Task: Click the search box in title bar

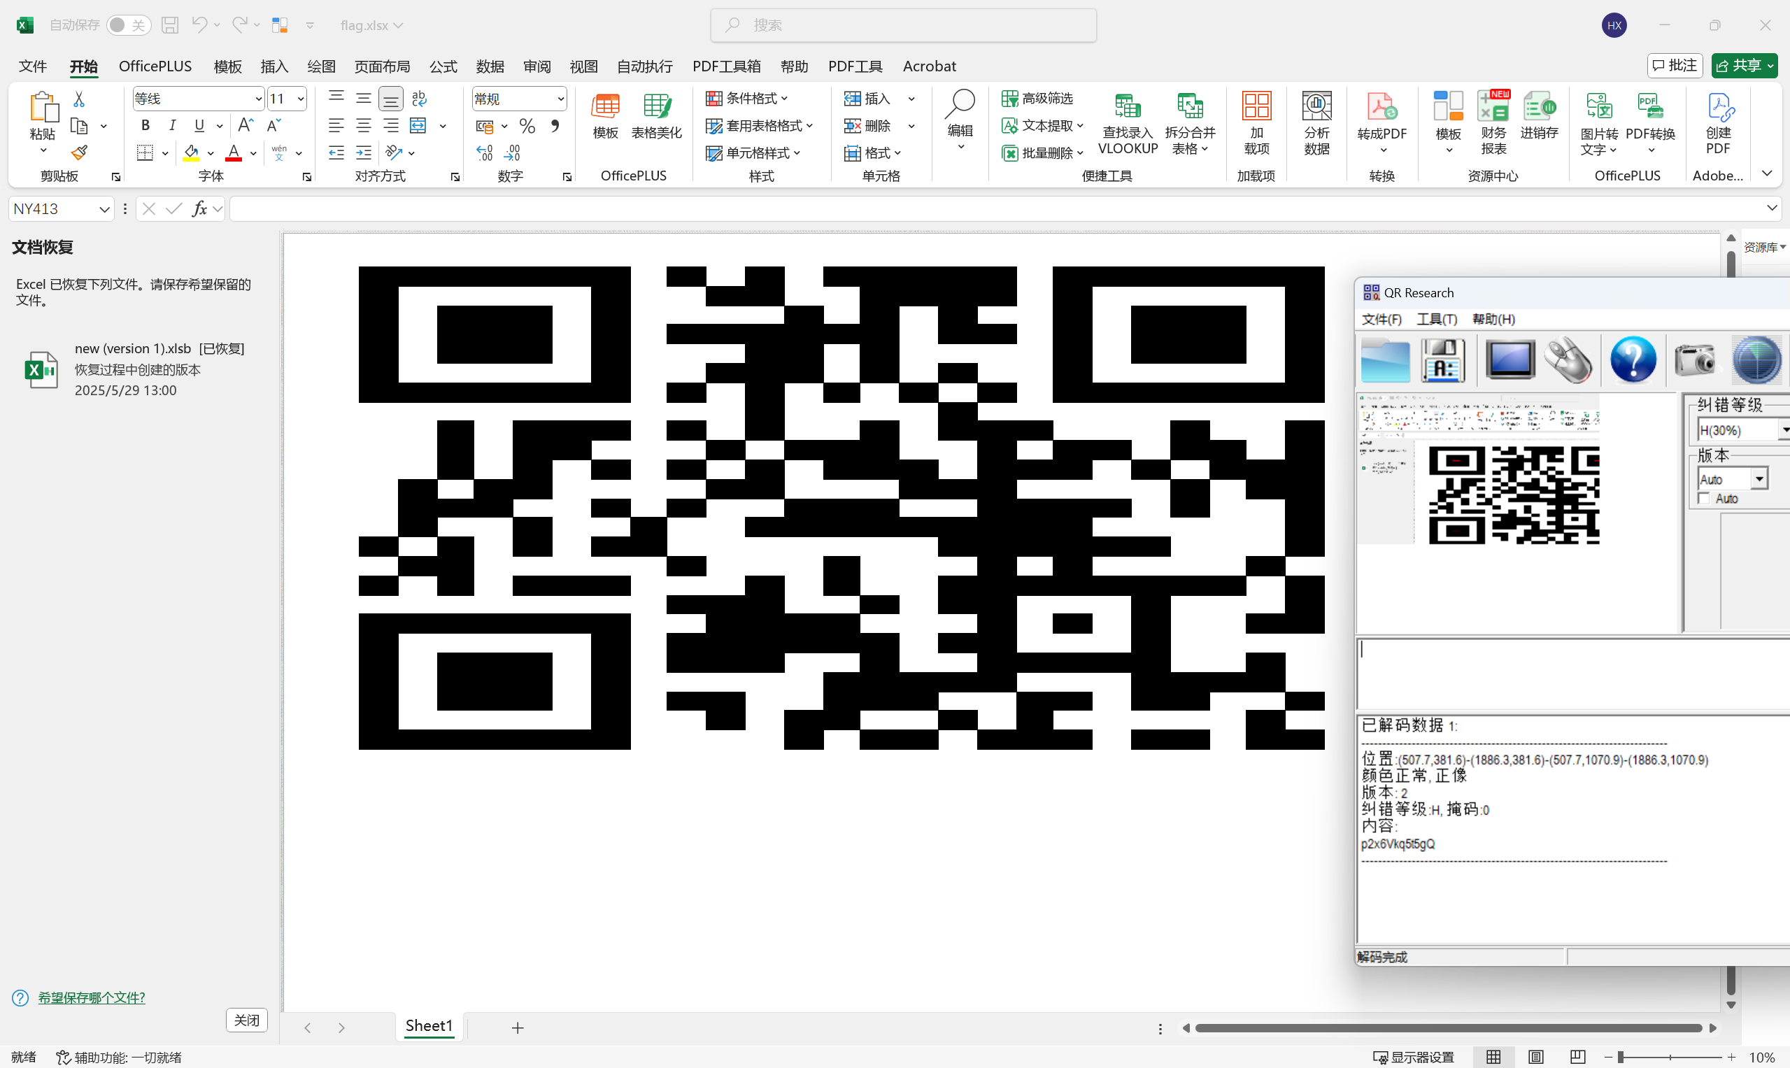Action: [x=903, y=25]
